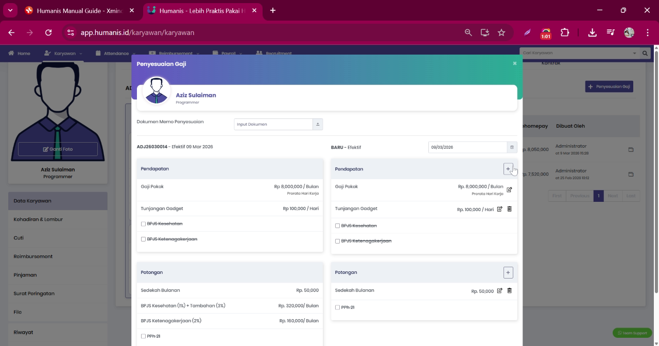Enable BPJS Ketenagakerjaan in the new Pendapatan panel
Screen dimensions: 659x346
point(337,241)
